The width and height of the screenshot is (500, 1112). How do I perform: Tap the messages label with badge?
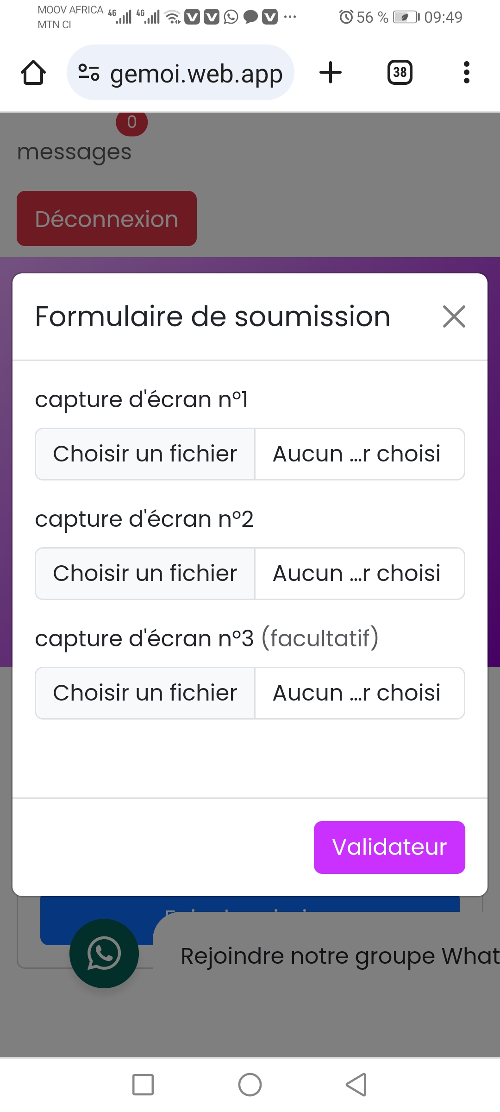pyautogui.click(x=74, y=152)
